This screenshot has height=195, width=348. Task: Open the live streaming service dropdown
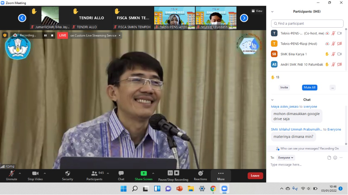pyautogui.click(x=119, y=36)
